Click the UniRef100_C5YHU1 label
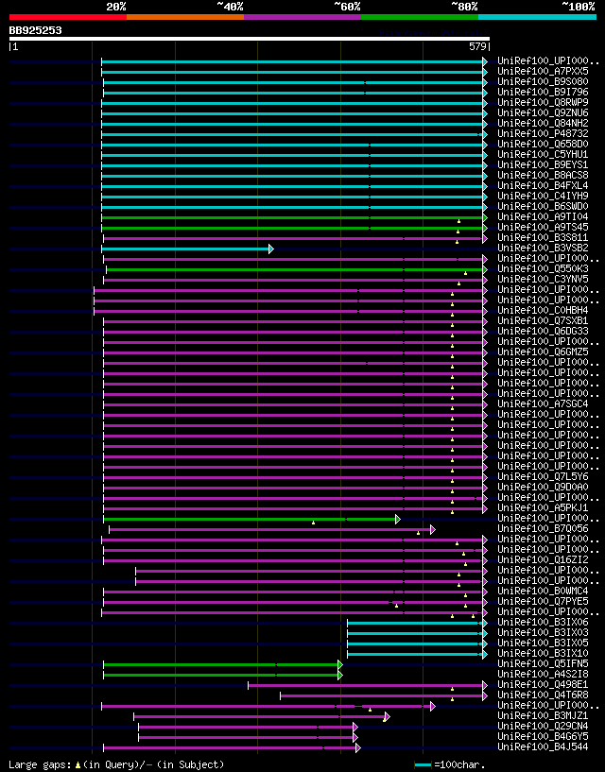The image size is (605, 772). (x=543, y=154)
